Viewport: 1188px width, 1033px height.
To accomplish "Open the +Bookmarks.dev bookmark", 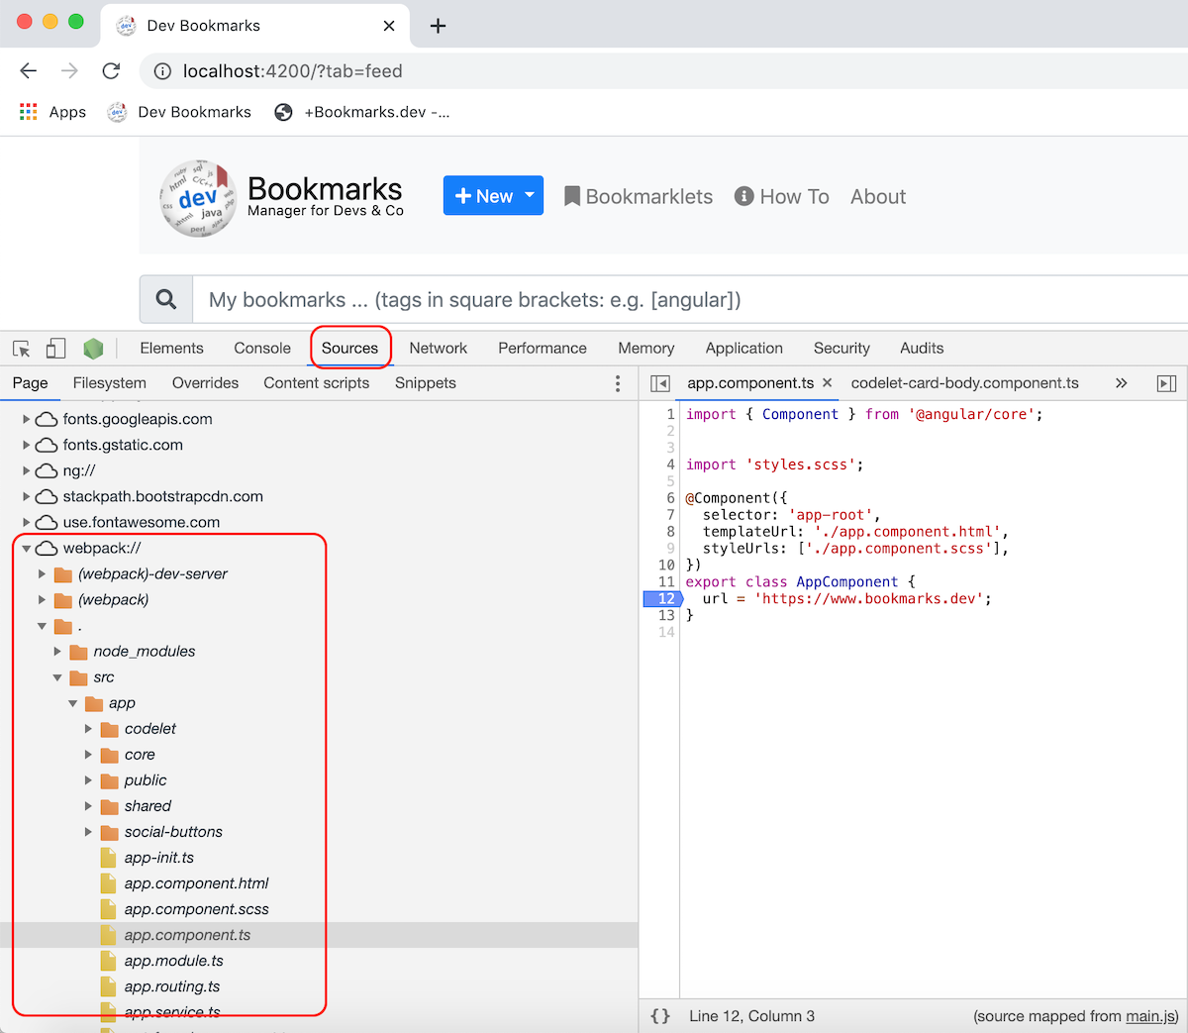I will click(x=362, y=112).
